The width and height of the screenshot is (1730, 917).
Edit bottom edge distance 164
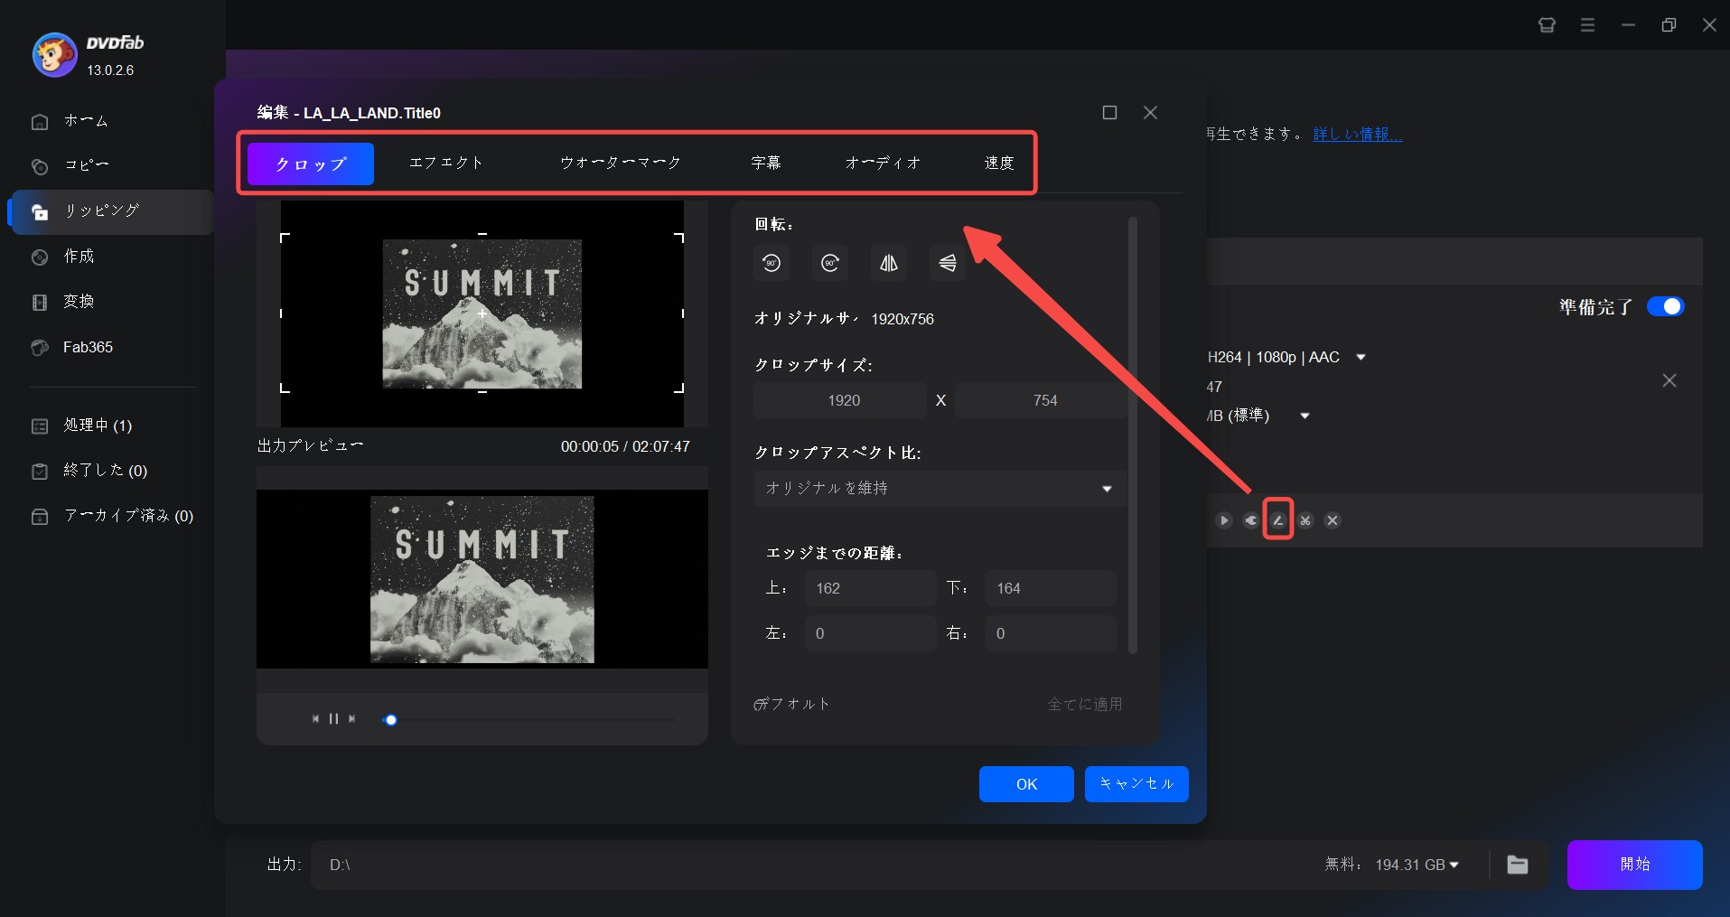point(1051,588)
